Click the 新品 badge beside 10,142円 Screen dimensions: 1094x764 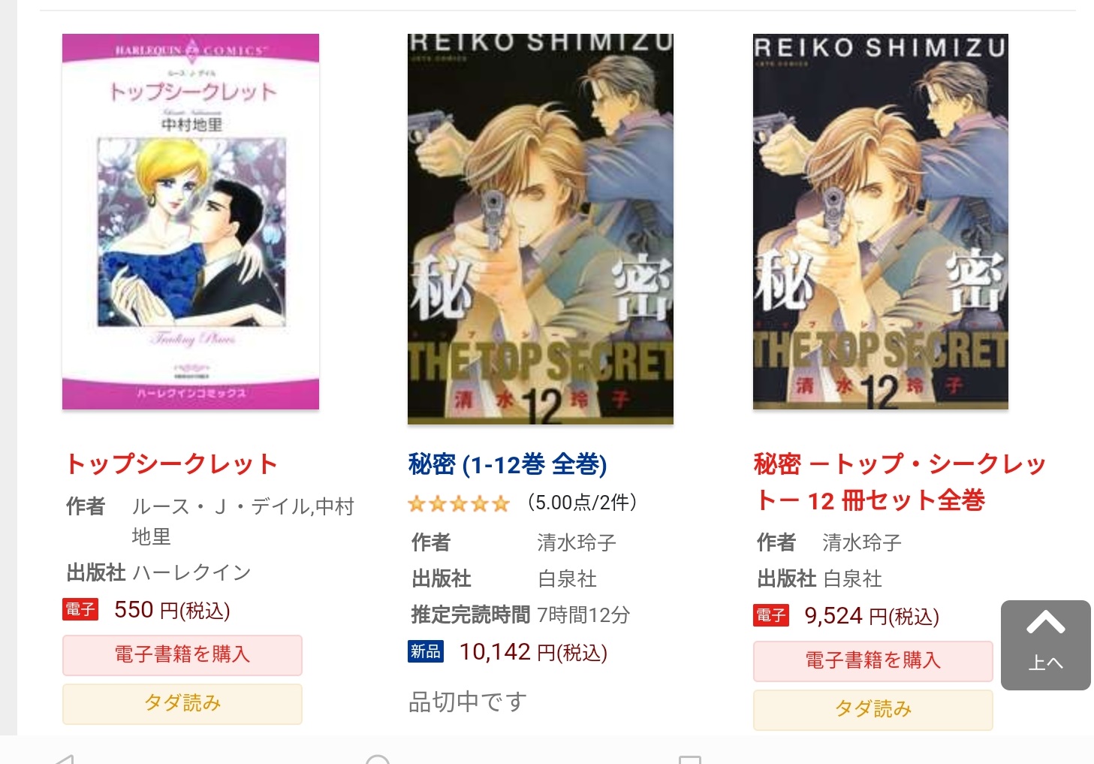(x=426, y=651)
